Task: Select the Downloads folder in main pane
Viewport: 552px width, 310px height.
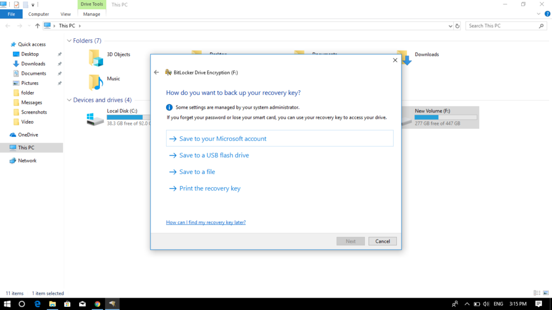Action: tap(427, 54)
